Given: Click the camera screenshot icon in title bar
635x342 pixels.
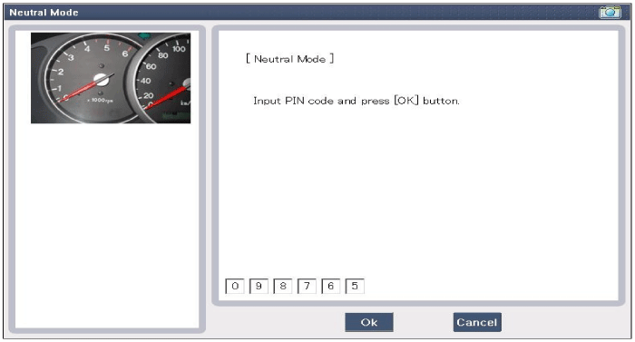Looking at the screenshot, I should pyautogui.click(x=610, y=12).
